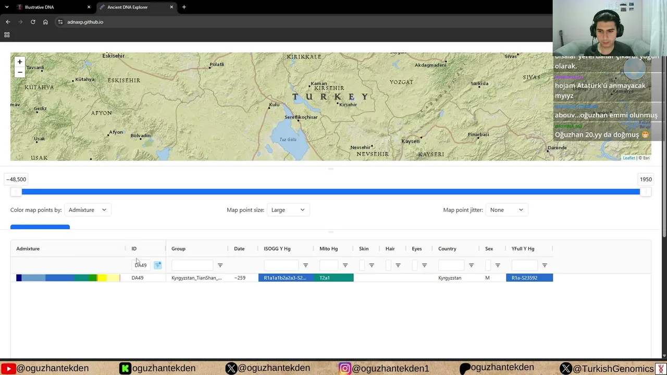This screenshot has height=375, width=667.
Task: Open the tab search dropdown
Action: (7, 7)
